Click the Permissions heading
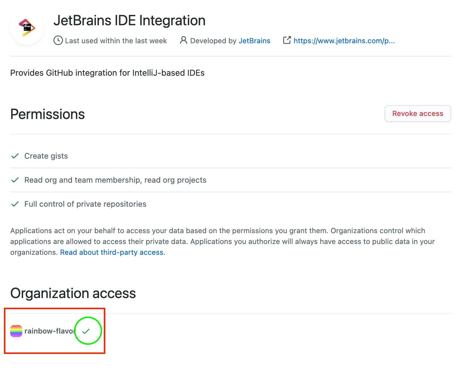 click(47, 114)
